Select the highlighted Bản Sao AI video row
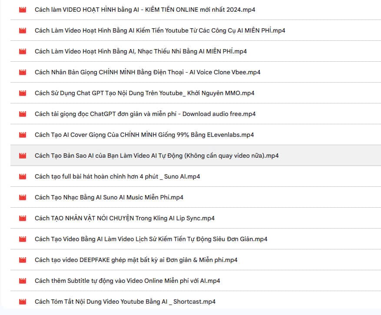Screen dimensions: 381x315 click(195, 156)
